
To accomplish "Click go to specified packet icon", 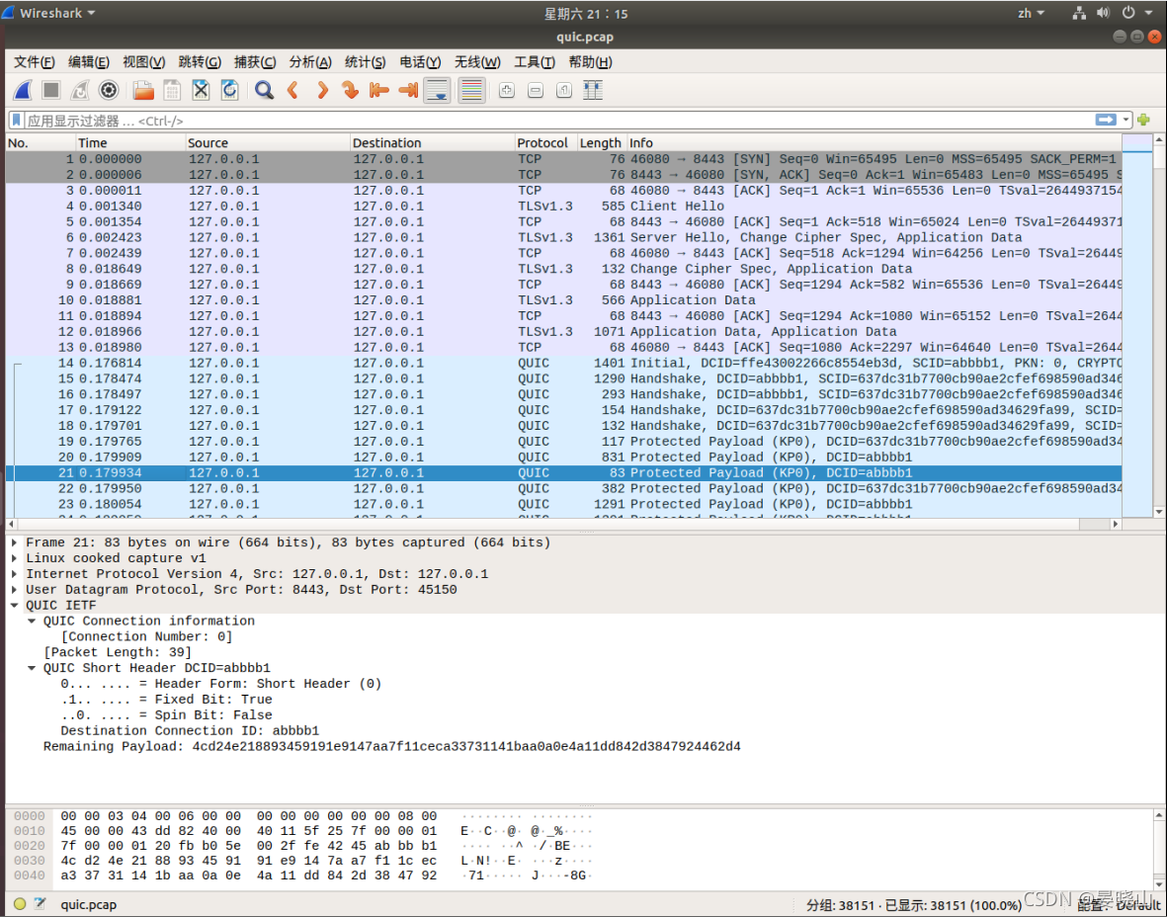I will [x=350, y=91].
